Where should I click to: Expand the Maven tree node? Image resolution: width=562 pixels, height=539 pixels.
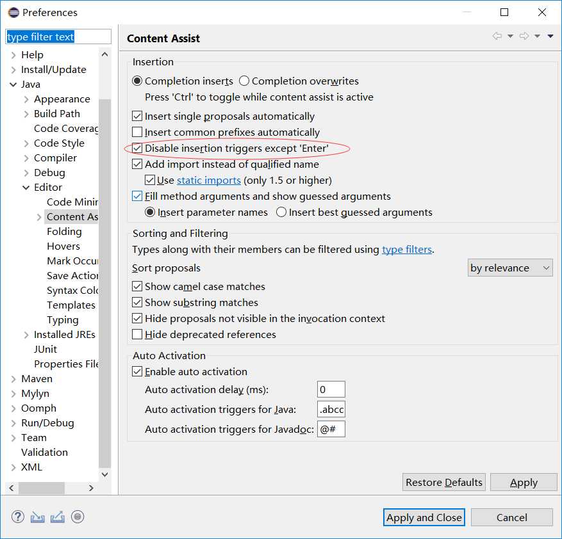13,379
